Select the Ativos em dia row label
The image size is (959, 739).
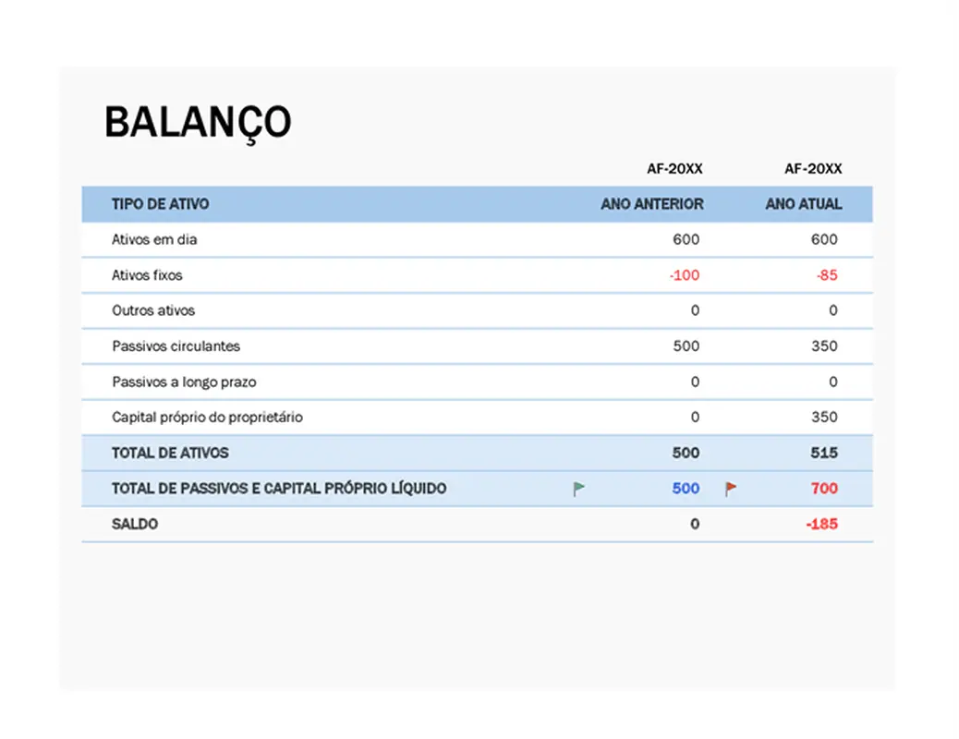click(x=154, y=239)
